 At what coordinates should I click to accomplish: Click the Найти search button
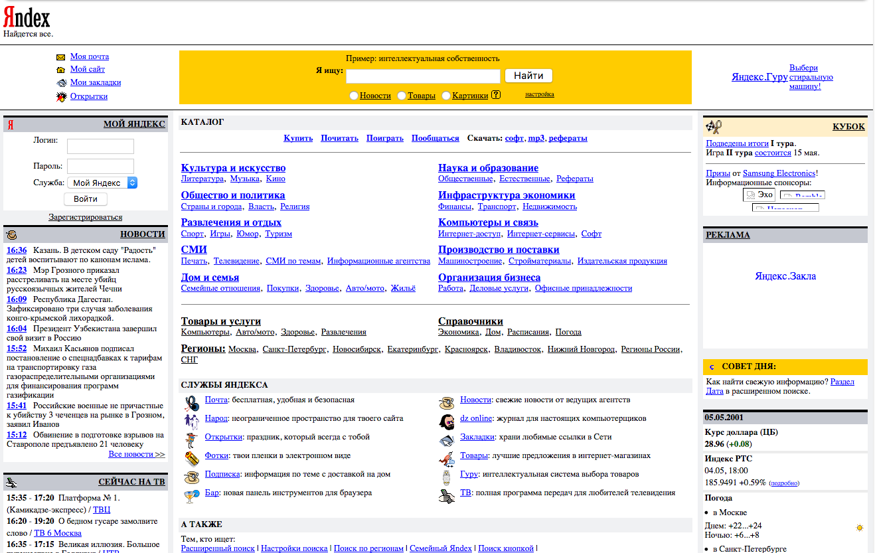529,76
